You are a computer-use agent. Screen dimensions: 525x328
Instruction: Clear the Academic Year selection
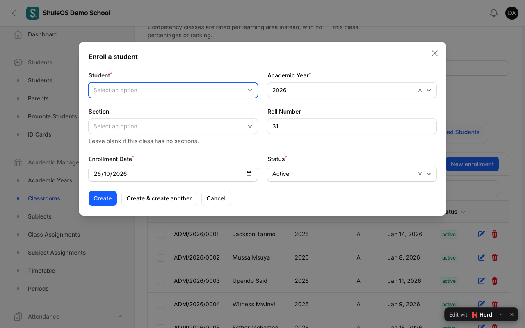pos(420,90)
